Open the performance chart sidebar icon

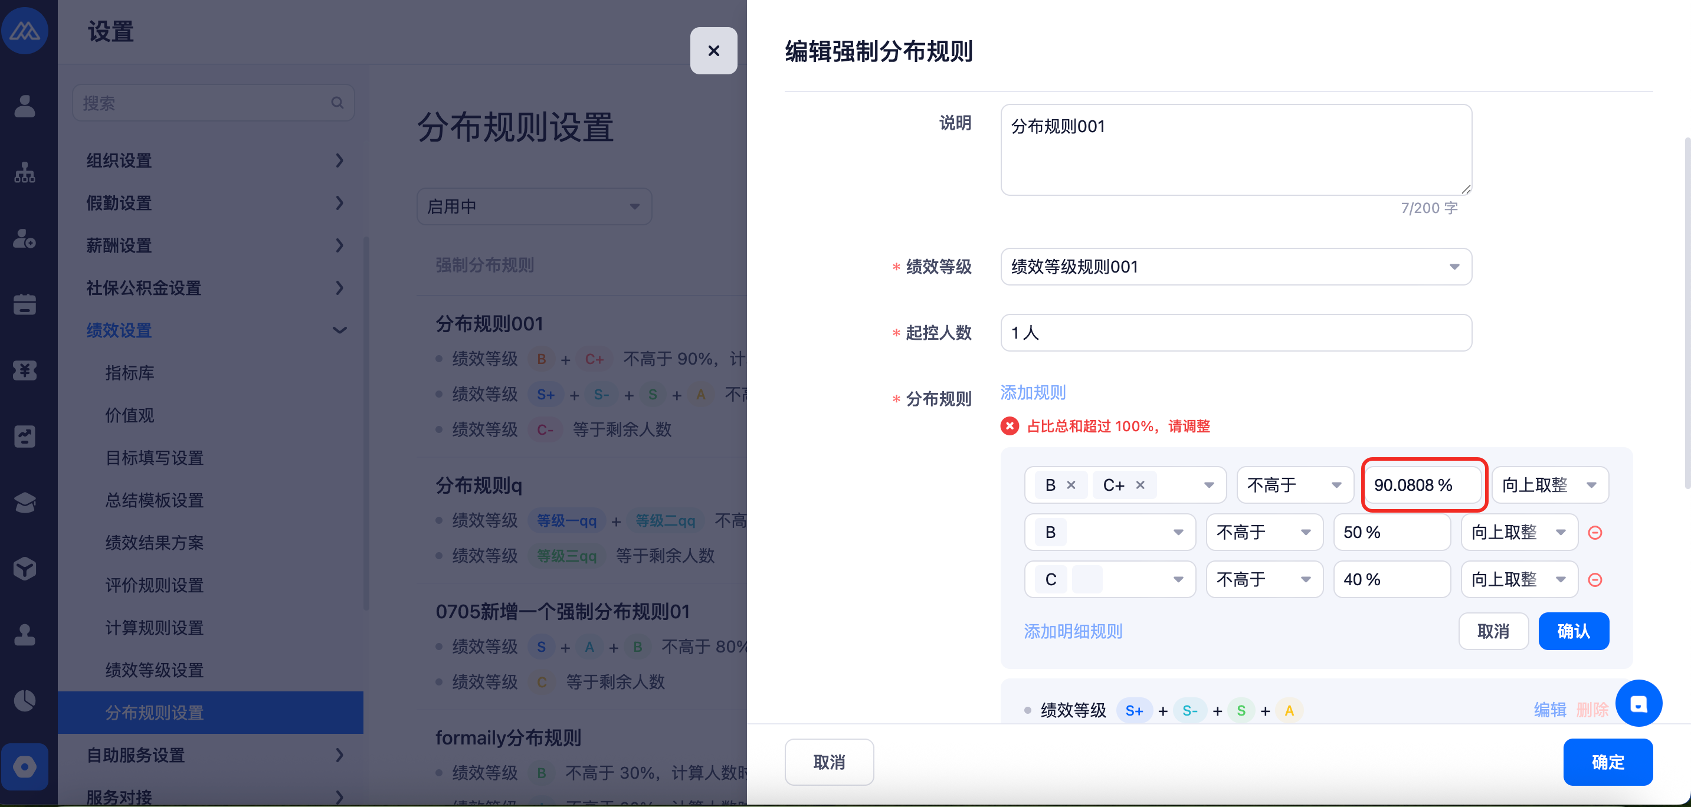[25, 437]
